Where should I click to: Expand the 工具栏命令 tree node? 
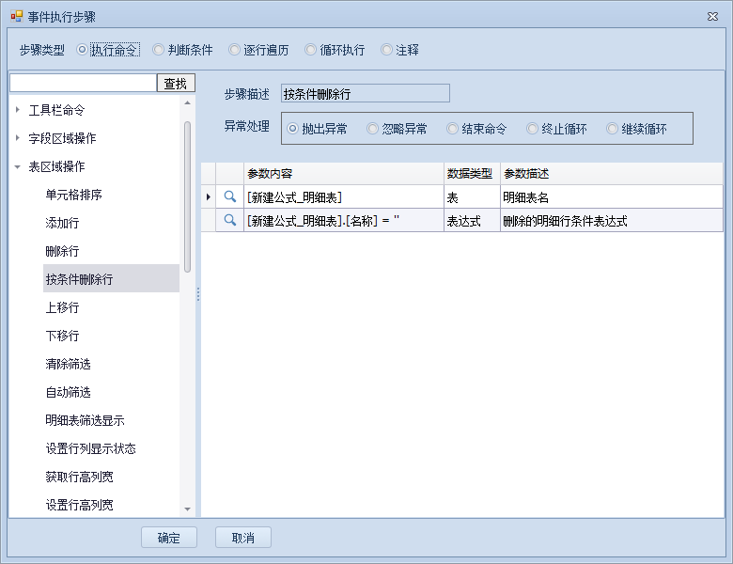[18, 110]
